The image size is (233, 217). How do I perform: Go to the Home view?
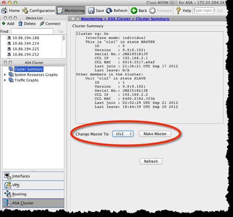tap(10, 11)
